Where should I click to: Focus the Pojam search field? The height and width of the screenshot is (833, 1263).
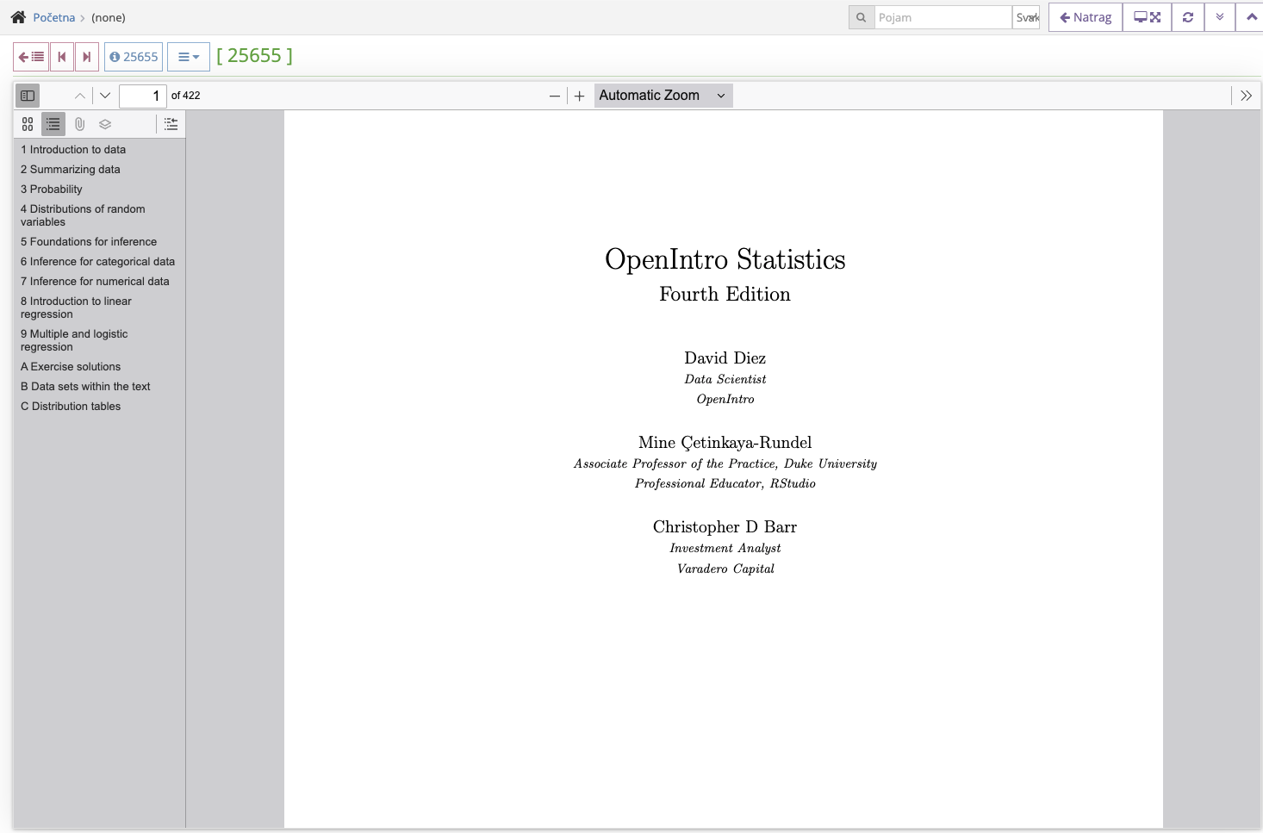[943, 17]
